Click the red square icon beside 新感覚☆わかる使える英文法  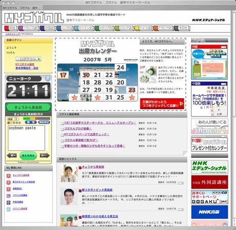coord(80,217)
